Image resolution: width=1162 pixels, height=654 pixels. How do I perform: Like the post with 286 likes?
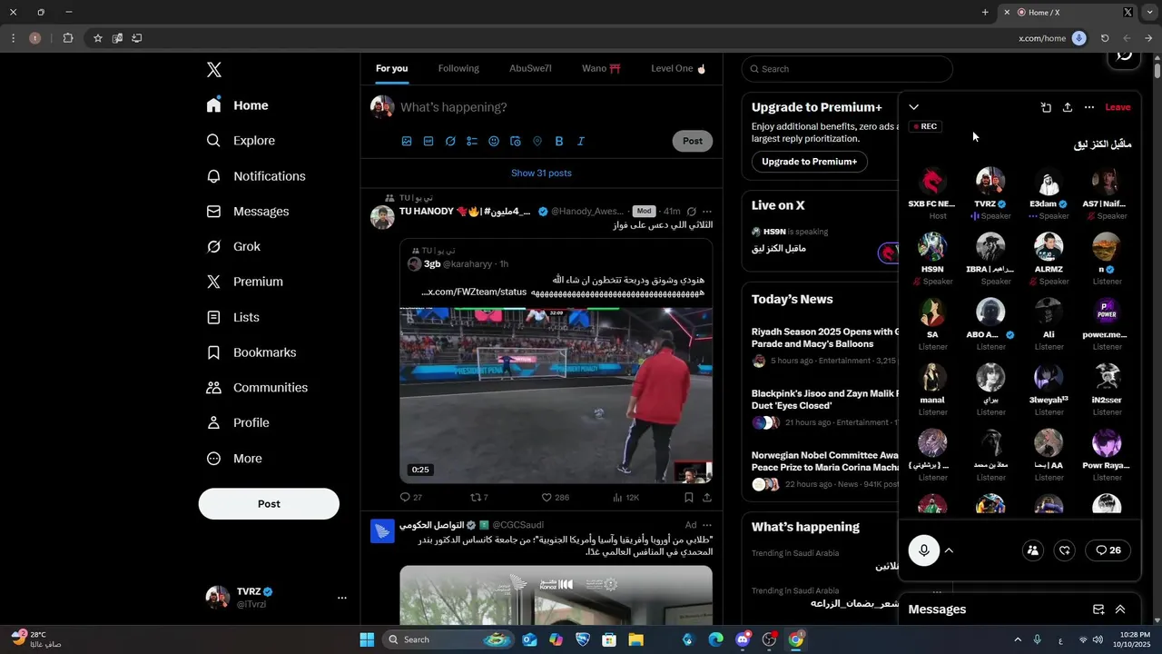(547, 498)
